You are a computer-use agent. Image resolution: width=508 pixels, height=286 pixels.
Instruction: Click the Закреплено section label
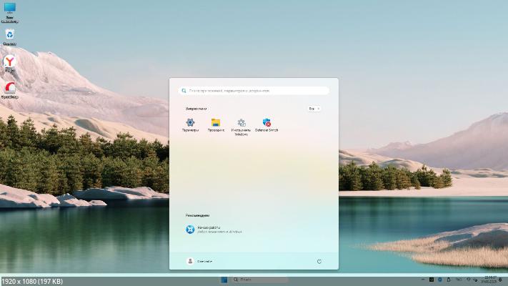coord(196,109)
